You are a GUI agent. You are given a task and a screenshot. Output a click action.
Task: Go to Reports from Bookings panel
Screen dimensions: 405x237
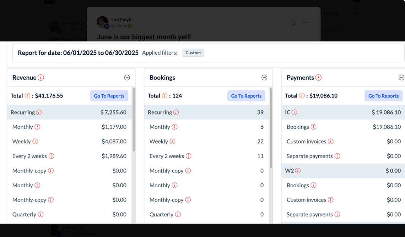tap(246, 96)
